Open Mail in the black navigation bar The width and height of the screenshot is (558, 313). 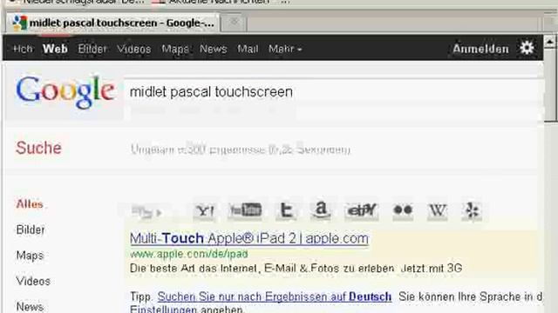(248, 49)
